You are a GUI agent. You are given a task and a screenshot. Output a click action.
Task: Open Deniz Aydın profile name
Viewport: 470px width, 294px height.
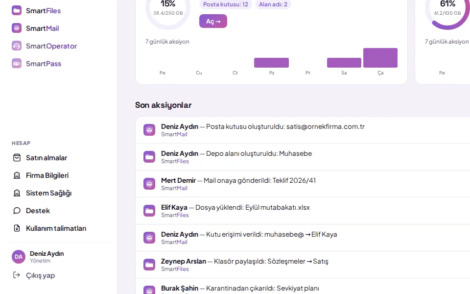tap(47, 254)
